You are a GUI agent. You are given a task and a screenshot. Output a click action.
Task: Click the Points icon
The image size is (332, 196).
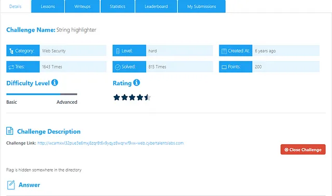pos(224,67)
